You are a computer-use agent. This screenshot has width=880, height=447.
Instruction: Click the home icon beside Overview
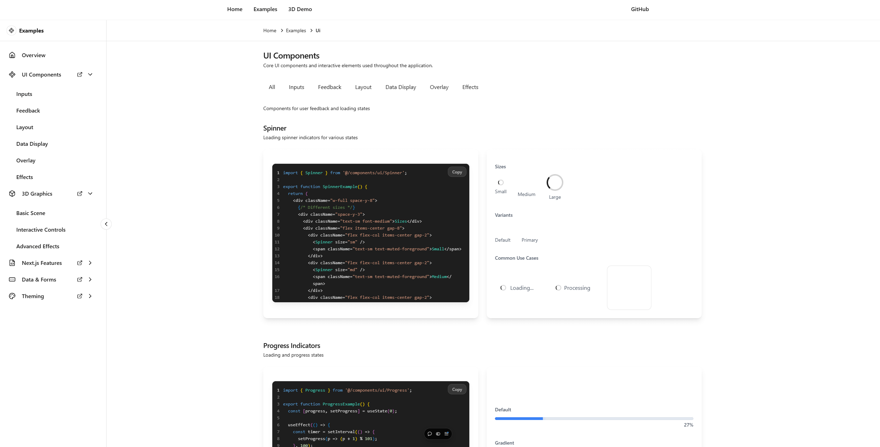click(12, 55)
